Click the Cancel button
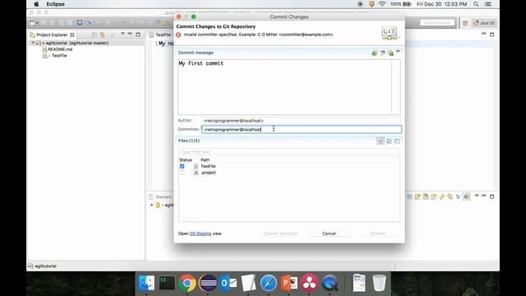526x296 pixels. coord(329,234)
